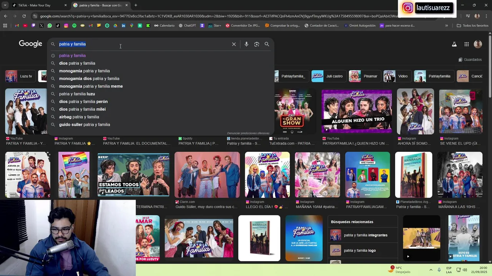Close the TikTok tab
Screen dimensions: 492x276
[65, 5]
